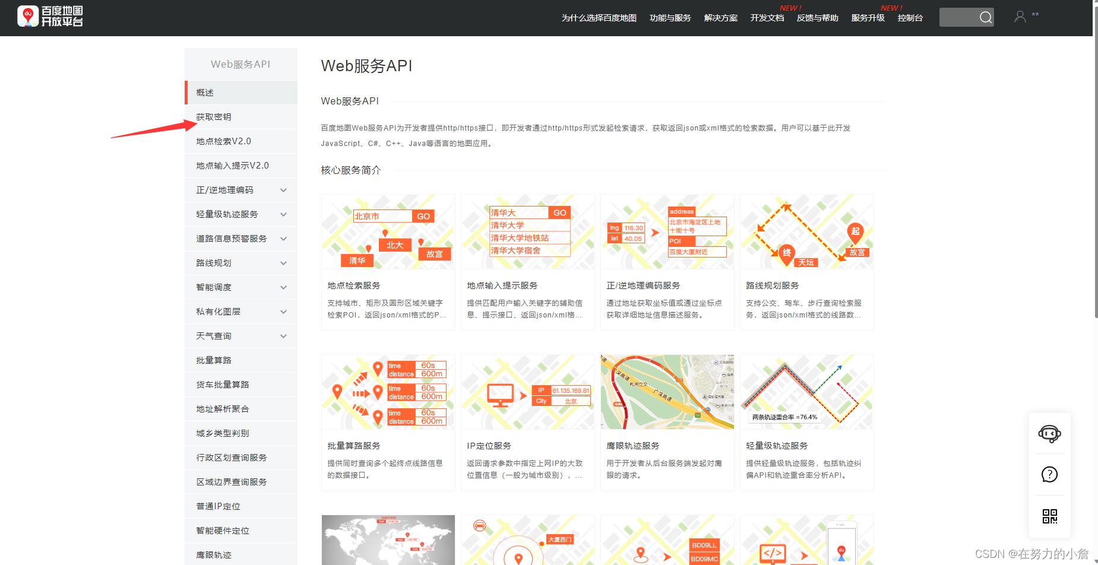Select 行政区划查询服务 in the sidebar
The image size is (1098, 565).
pos(241,458)
